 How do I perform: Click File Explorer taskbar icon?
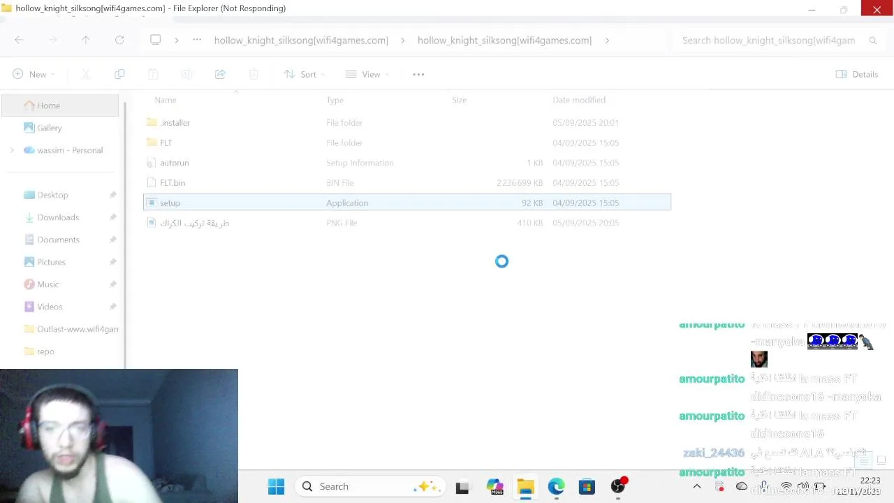[525, 487]
